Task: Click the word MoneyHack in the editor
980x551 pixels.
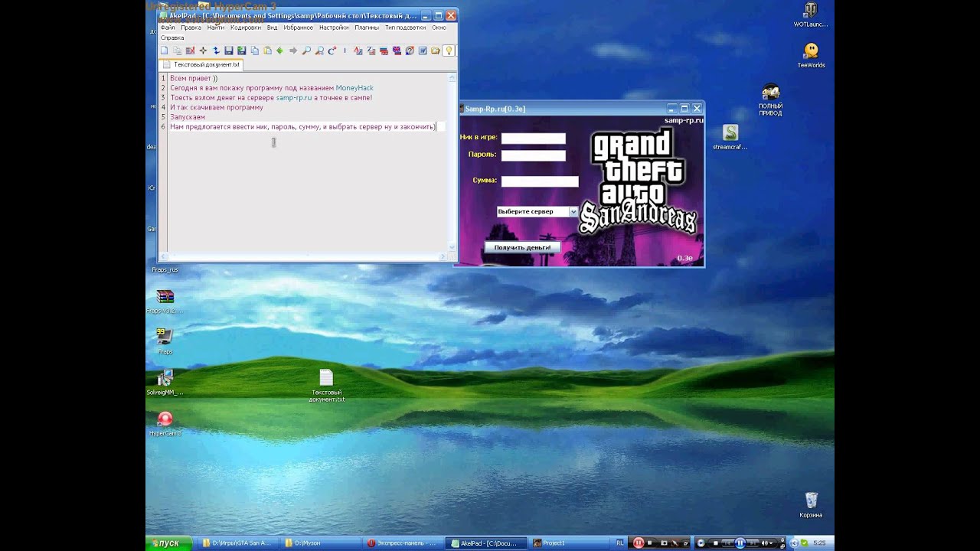Action: tap(354, 88)
